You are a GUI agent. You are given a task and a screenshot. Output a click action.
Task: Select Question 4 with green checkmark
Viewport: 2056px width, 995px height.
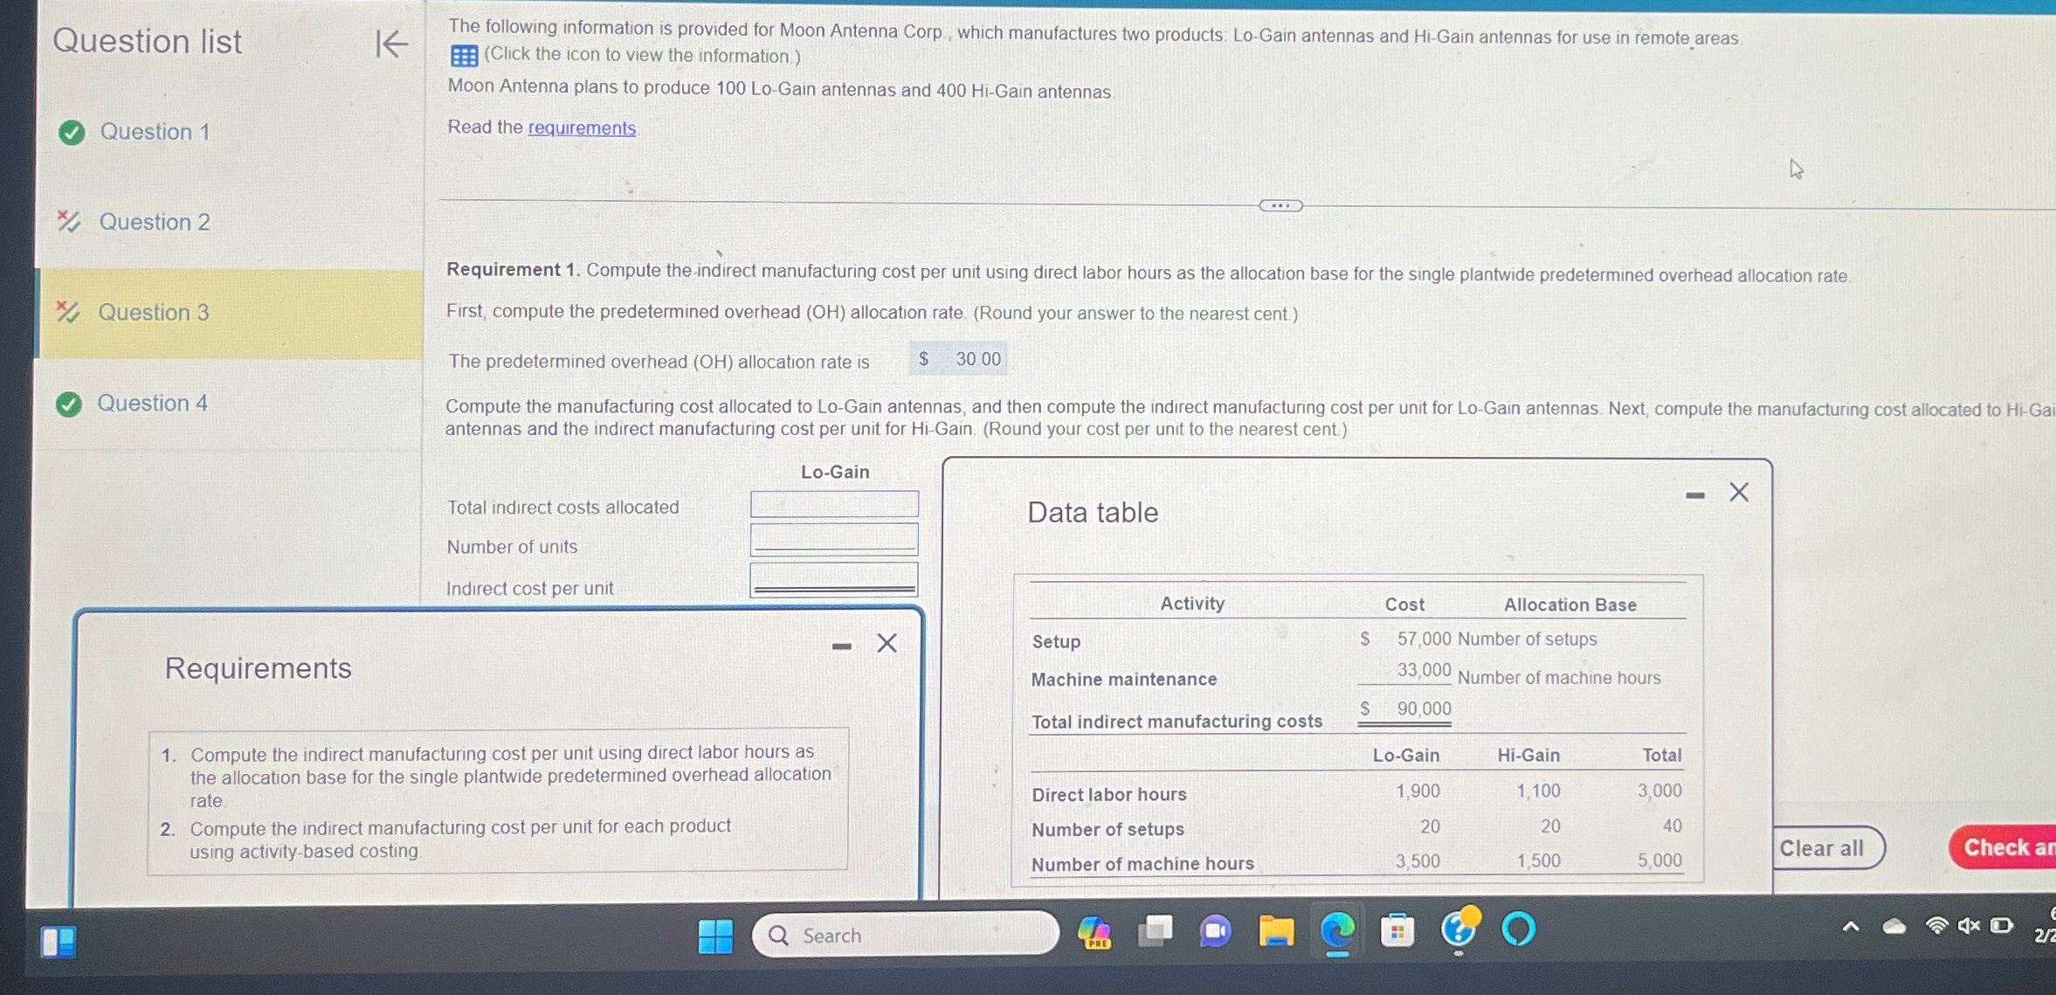coord(152,403)
